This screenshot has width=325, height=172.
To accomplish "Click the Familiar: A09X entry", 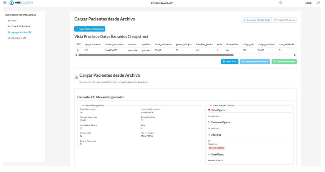I will 215,161.
